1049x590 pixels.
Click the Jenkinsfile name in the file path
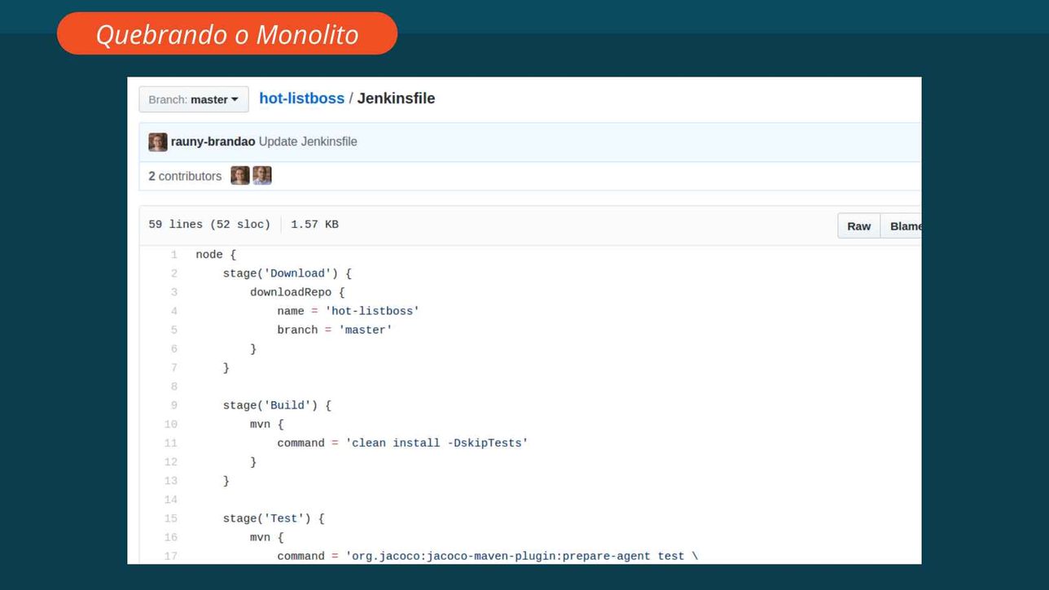click(x=396, y=98)
